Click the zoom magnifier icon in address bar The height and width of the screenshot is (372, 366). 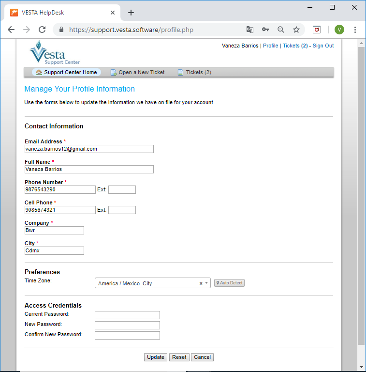[x=280, y=30]
